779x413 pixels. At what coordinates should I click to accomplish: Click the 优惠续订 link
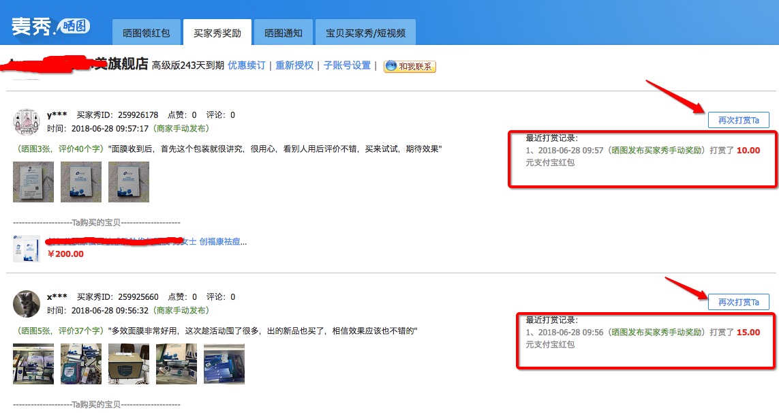[247, 65]
